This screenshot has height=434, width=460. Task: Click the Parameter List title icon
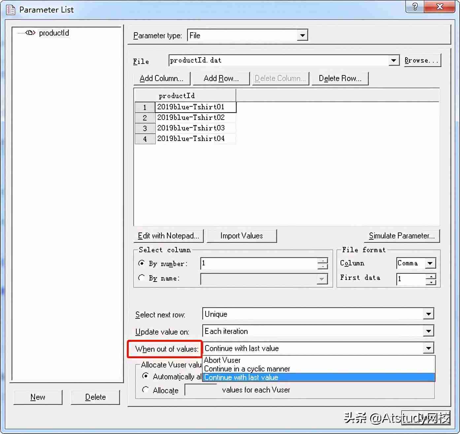[11, 10]
